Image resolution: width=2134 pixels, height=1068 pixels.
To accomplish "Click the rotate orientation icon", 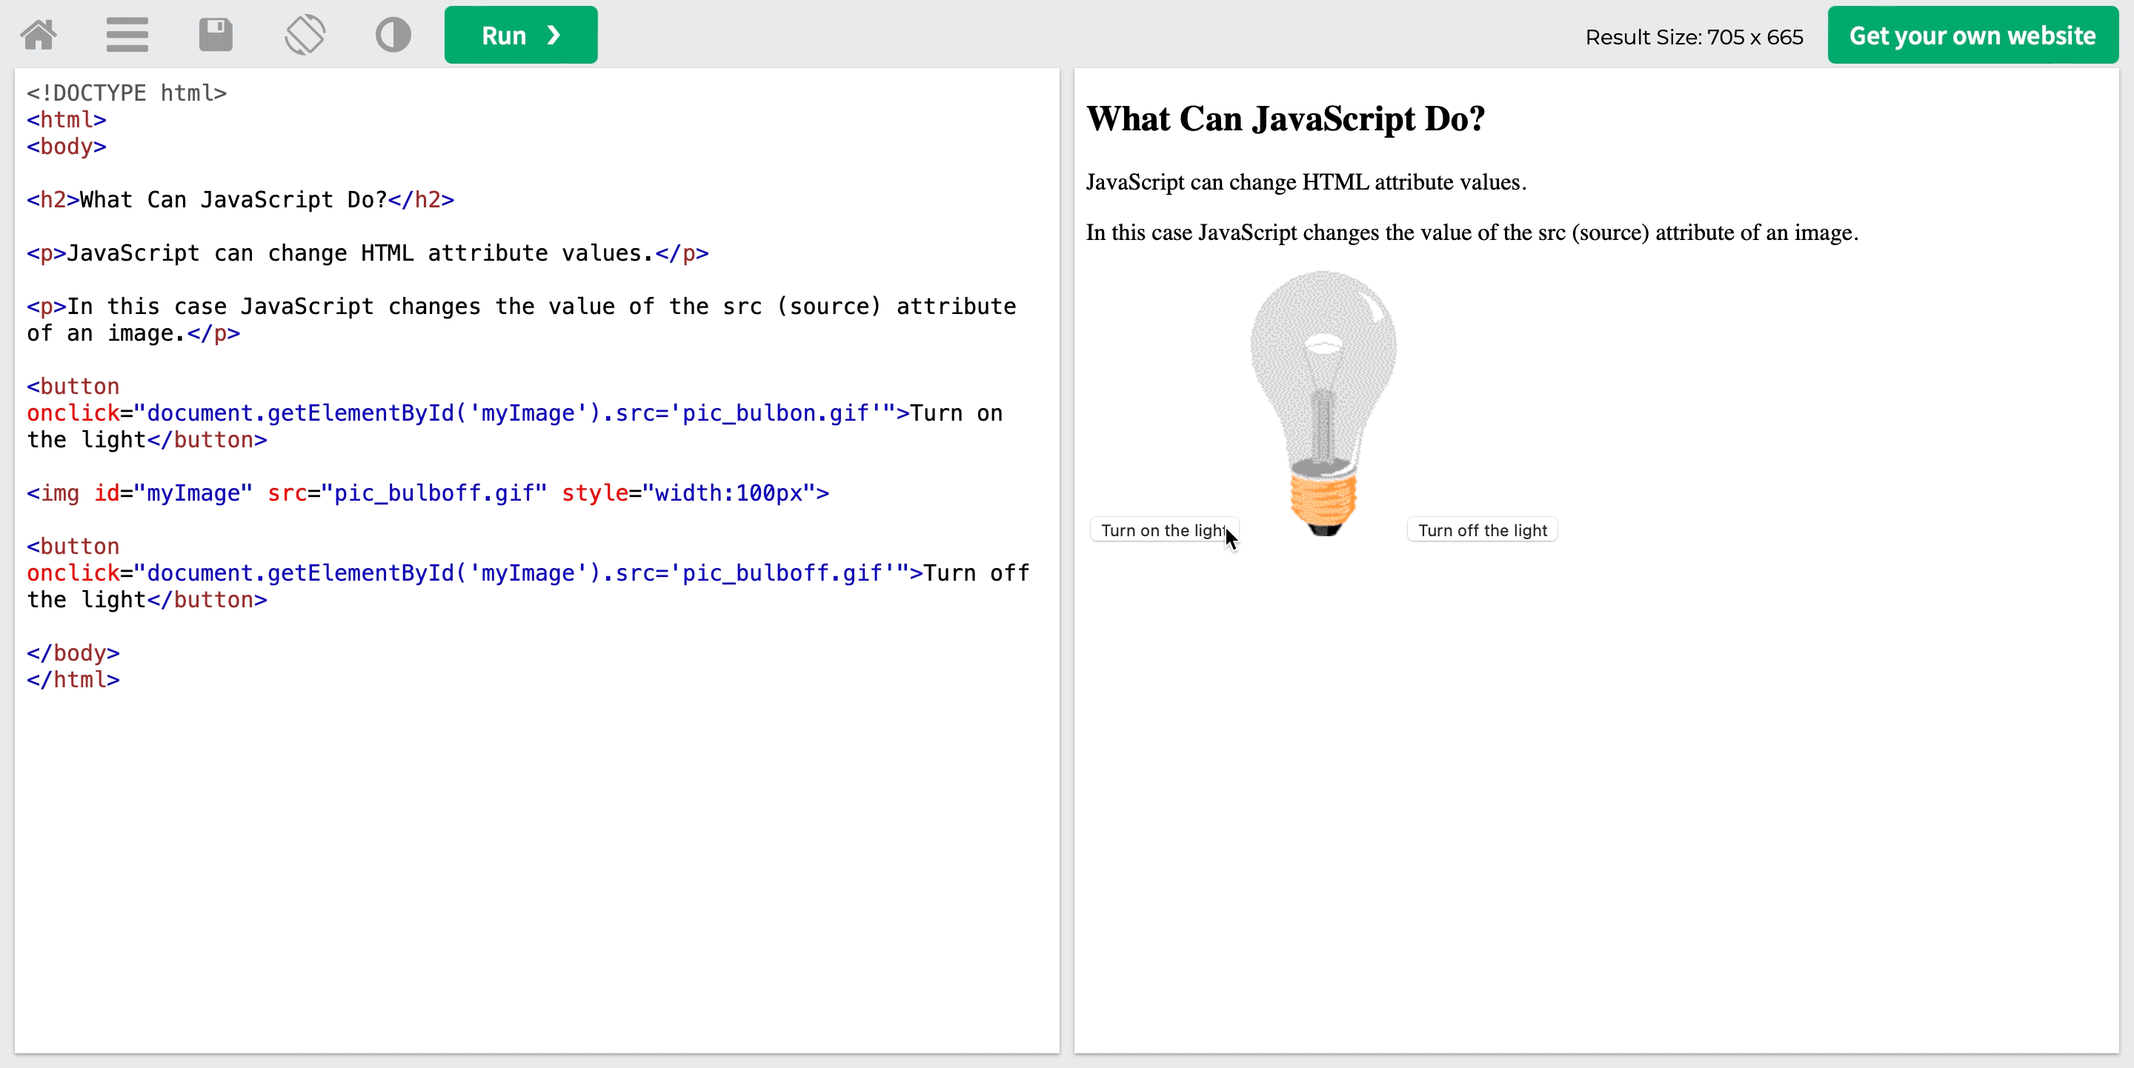I will 305,36.
